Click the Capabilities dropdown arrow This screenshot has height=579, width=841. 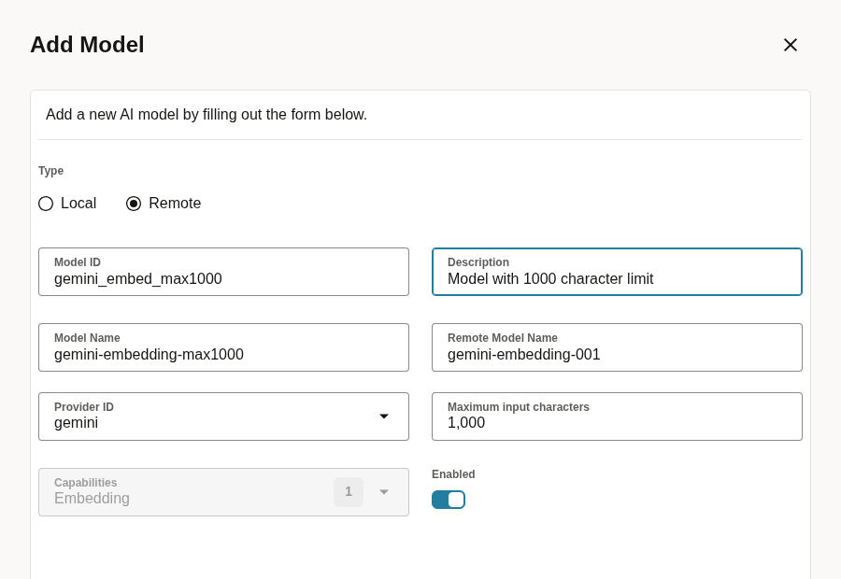click(x=384, y=492)
